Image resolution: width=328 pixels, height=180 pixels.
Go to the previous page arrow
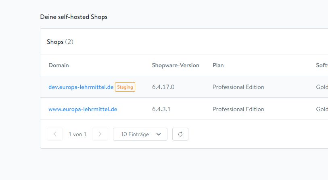(55, 134)
